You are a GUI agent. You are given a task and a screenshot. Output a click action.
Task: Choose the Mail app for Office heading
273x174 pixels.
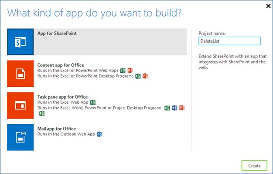tap(57, 129)
